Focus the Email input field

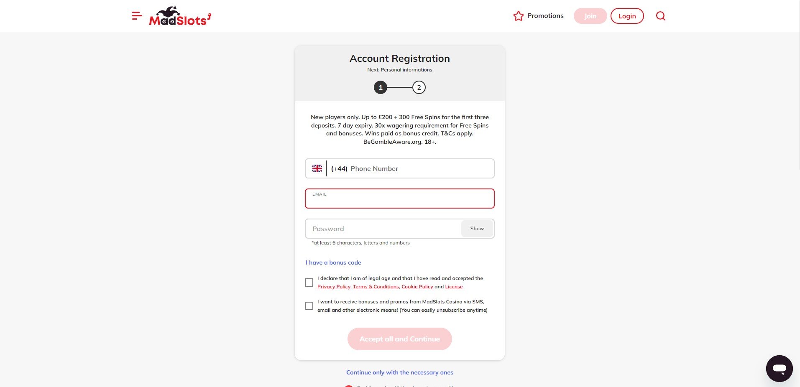(x=399, y=201)
